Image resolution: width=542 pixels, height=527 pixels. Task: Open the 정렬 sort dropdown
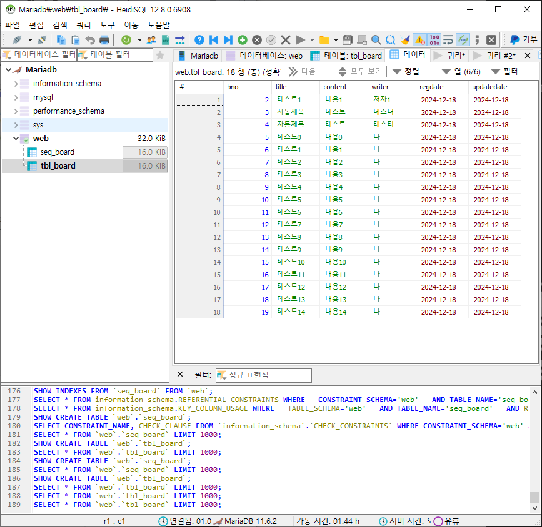tap(406, 71)
